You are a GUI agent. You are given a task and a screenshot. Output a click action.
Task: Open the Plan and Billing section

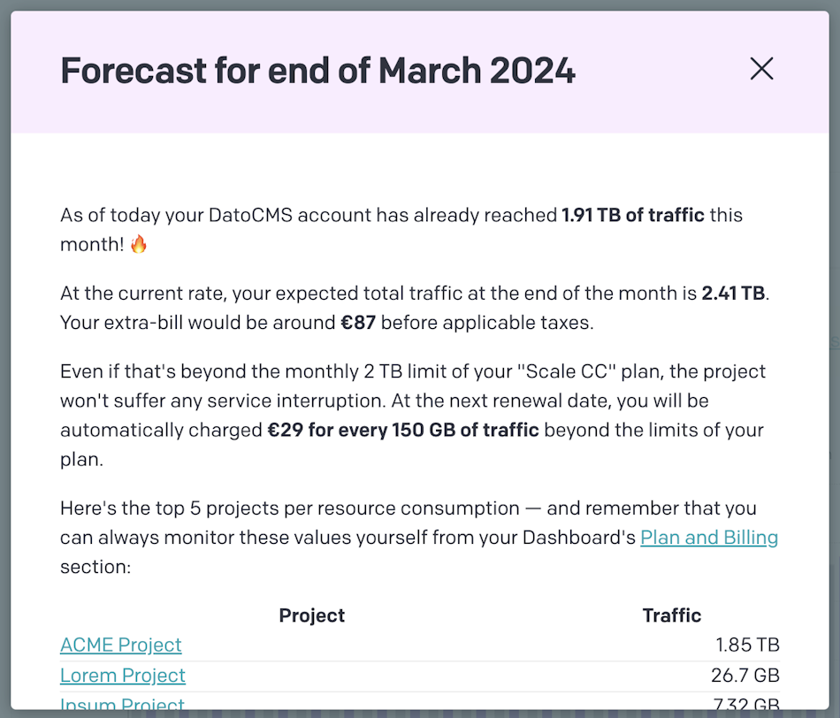(708, 537)
